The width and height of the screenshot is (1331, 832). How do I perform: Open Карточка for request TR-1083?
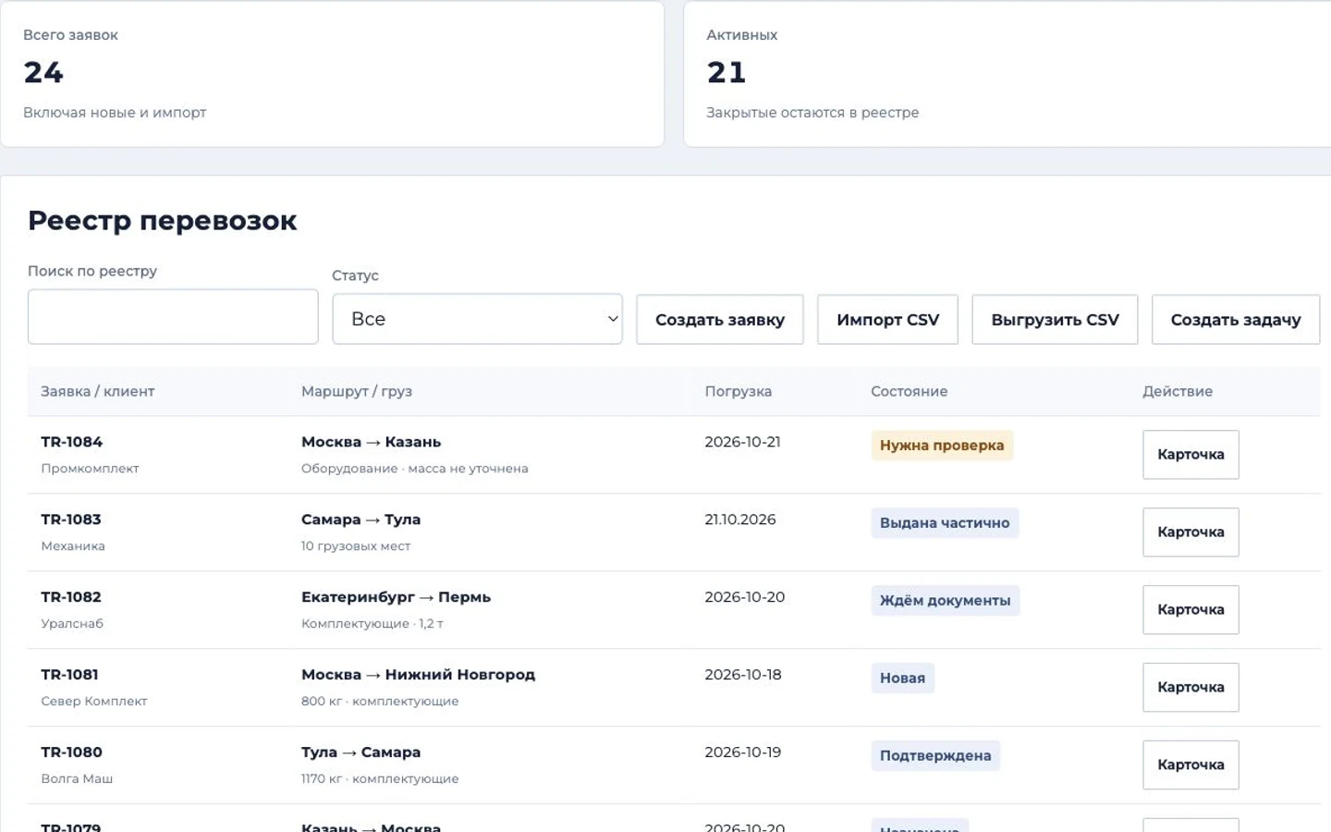[x=1191, y=532]
